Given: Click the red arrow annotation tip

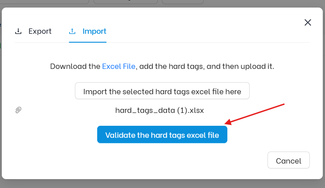Looking at the screenshot, I should (226, 124).
